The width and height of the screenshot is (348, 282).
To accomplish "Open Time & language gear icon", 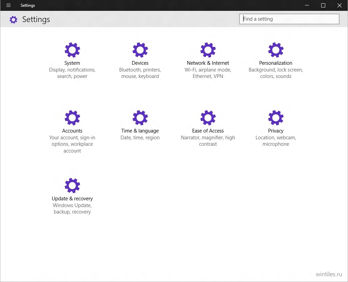I will coord(140,118).
